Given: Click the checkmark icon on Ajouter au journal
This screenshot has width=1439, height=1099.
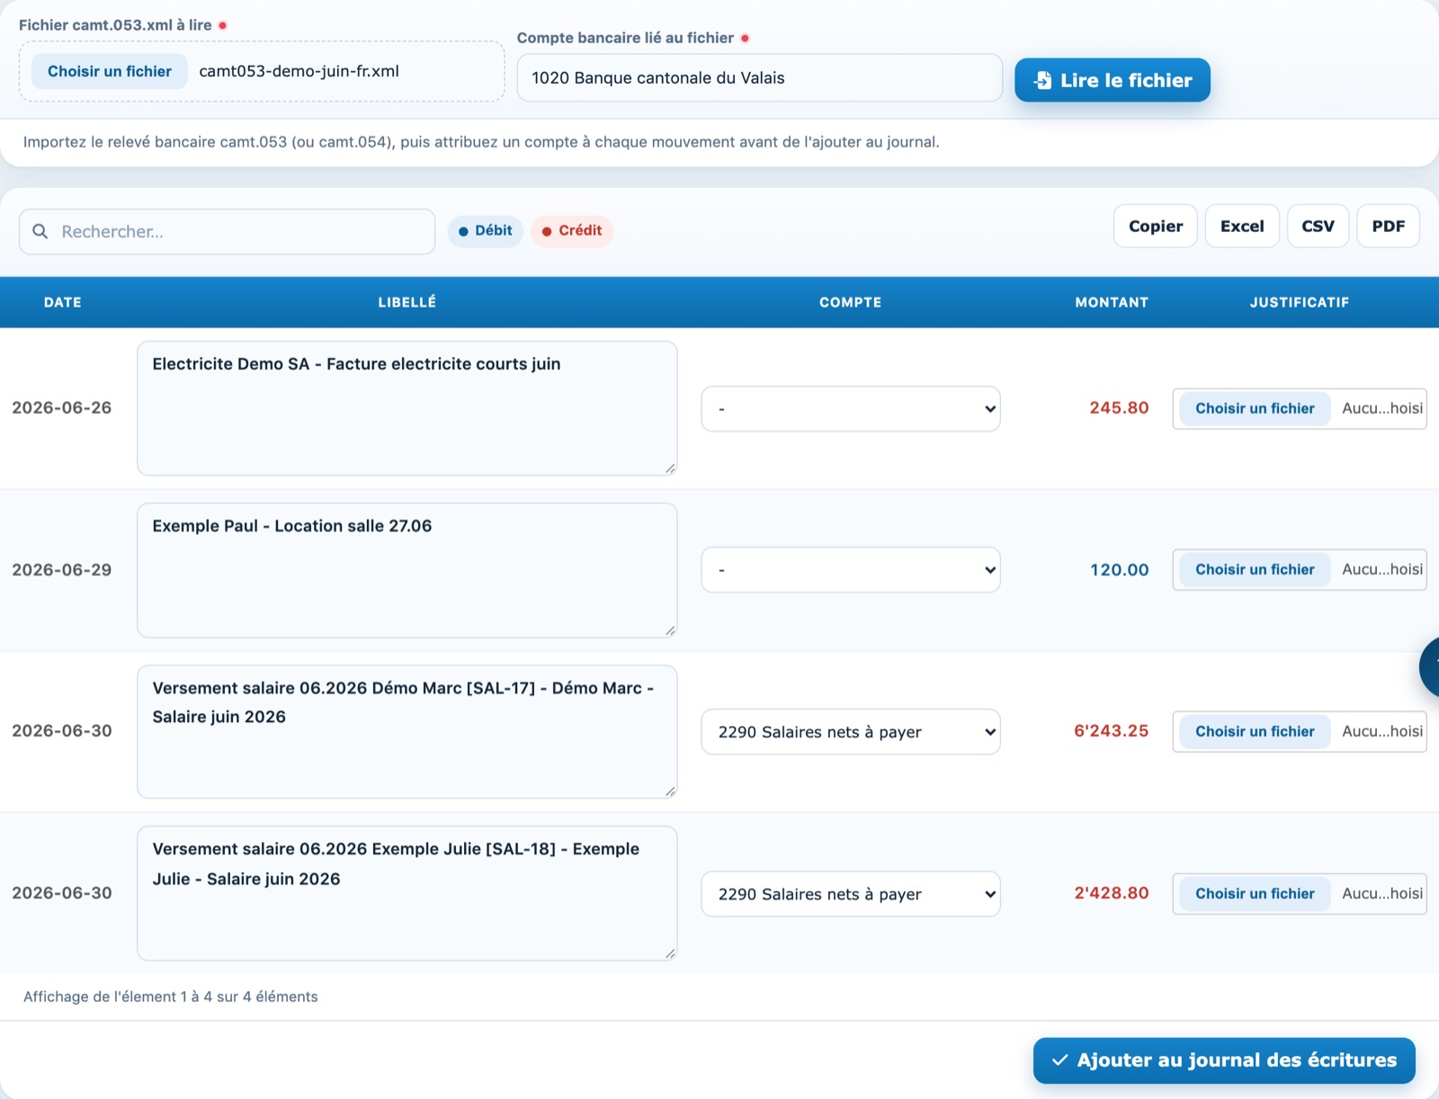Looking at the screenshot, I should 1060,1060.
